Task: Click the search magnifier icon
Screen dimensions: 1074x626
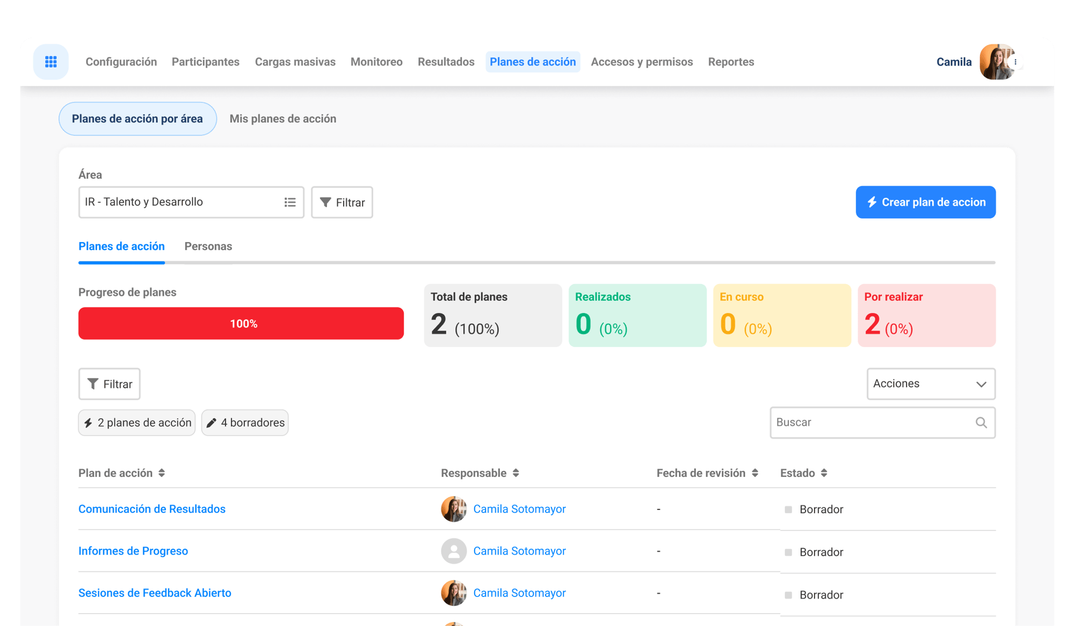Action: coord(981,423)
